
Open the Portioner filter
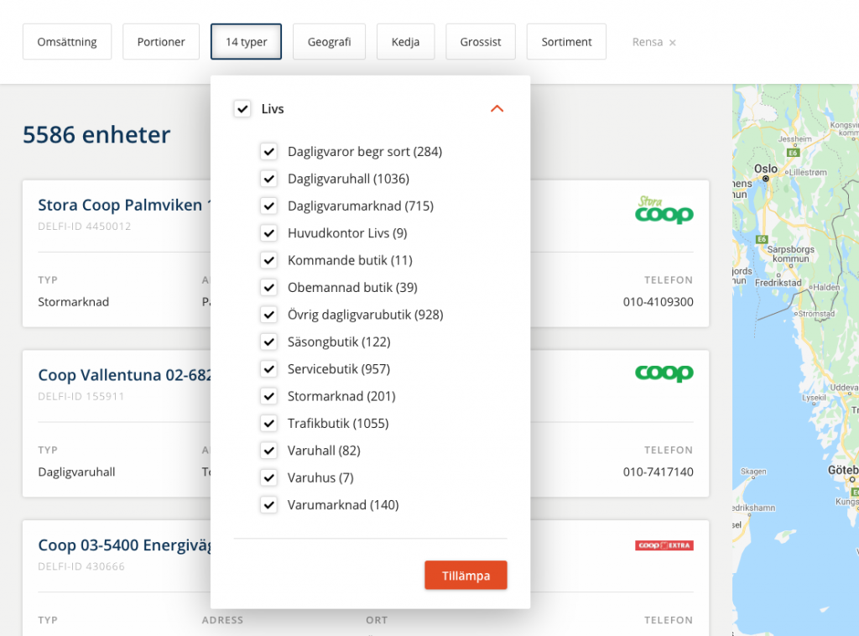coord(161,42)
